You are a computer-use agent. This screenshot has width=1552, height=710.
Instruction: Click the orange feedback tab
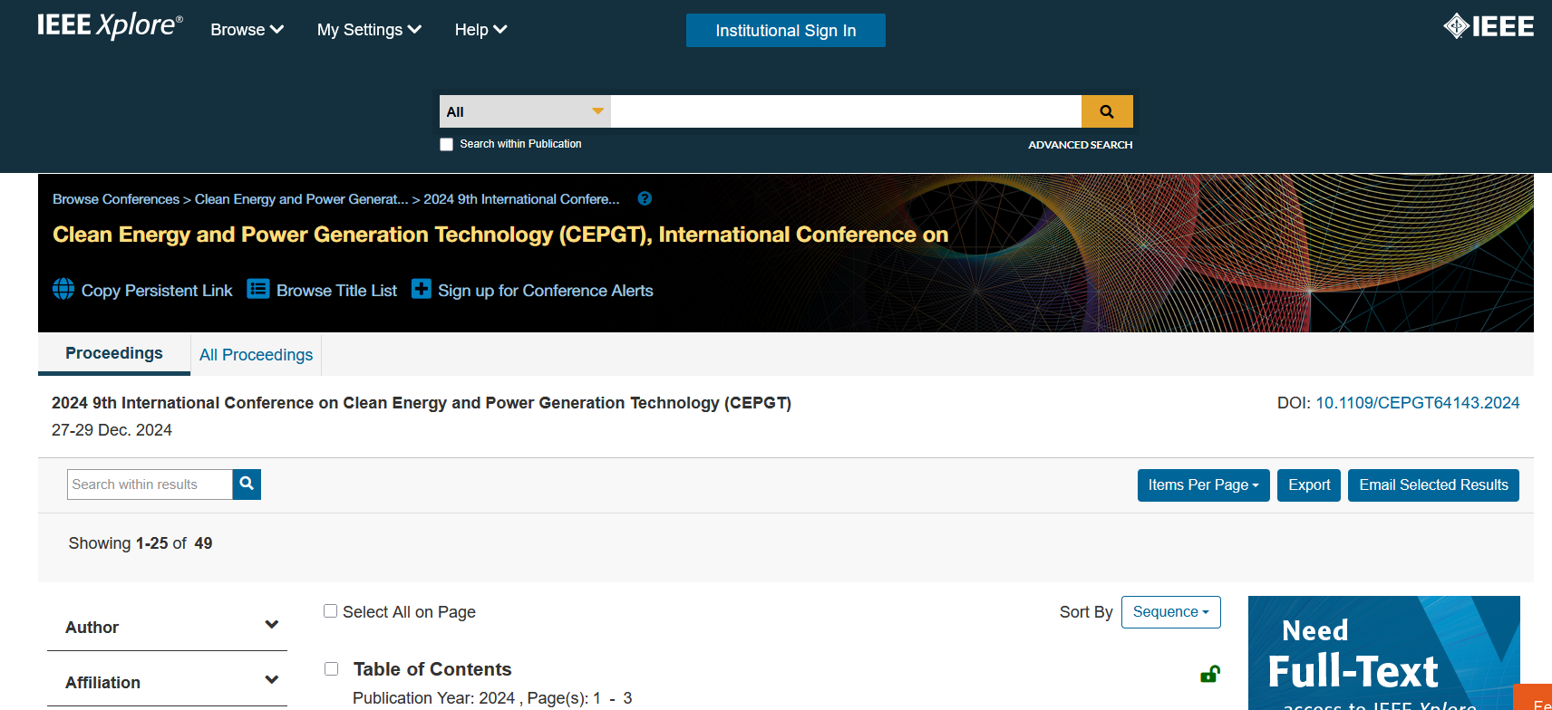[1533, 697]
